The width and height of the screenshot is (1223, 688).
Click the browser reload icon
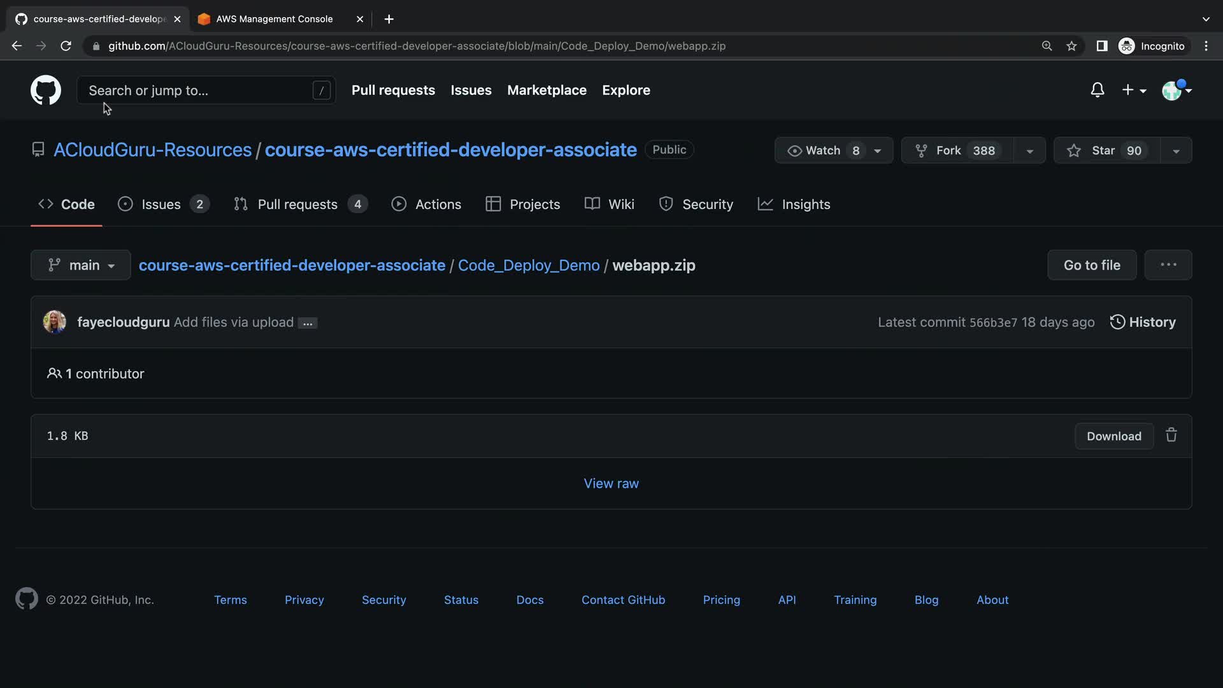point(66,46)
